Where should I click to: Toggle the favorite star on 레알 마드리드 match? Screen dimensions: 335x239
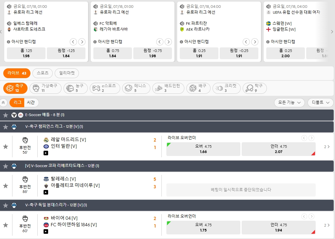5,146
